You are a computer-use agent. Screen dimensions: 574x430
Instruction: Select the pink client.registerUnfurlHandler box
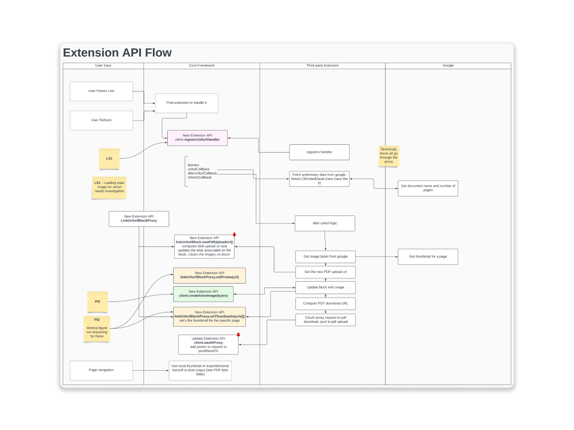click(x=197, y=138)
